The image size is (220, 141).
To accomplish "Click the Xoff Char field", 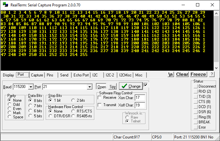I will 140,105.
